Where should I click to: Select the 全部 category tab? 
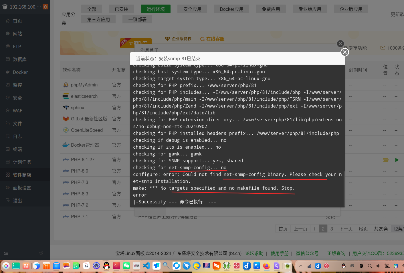(92, 9)
